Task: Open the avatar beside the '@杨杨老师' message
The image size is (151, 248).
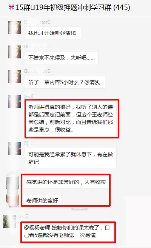Action: coord(10,222)
